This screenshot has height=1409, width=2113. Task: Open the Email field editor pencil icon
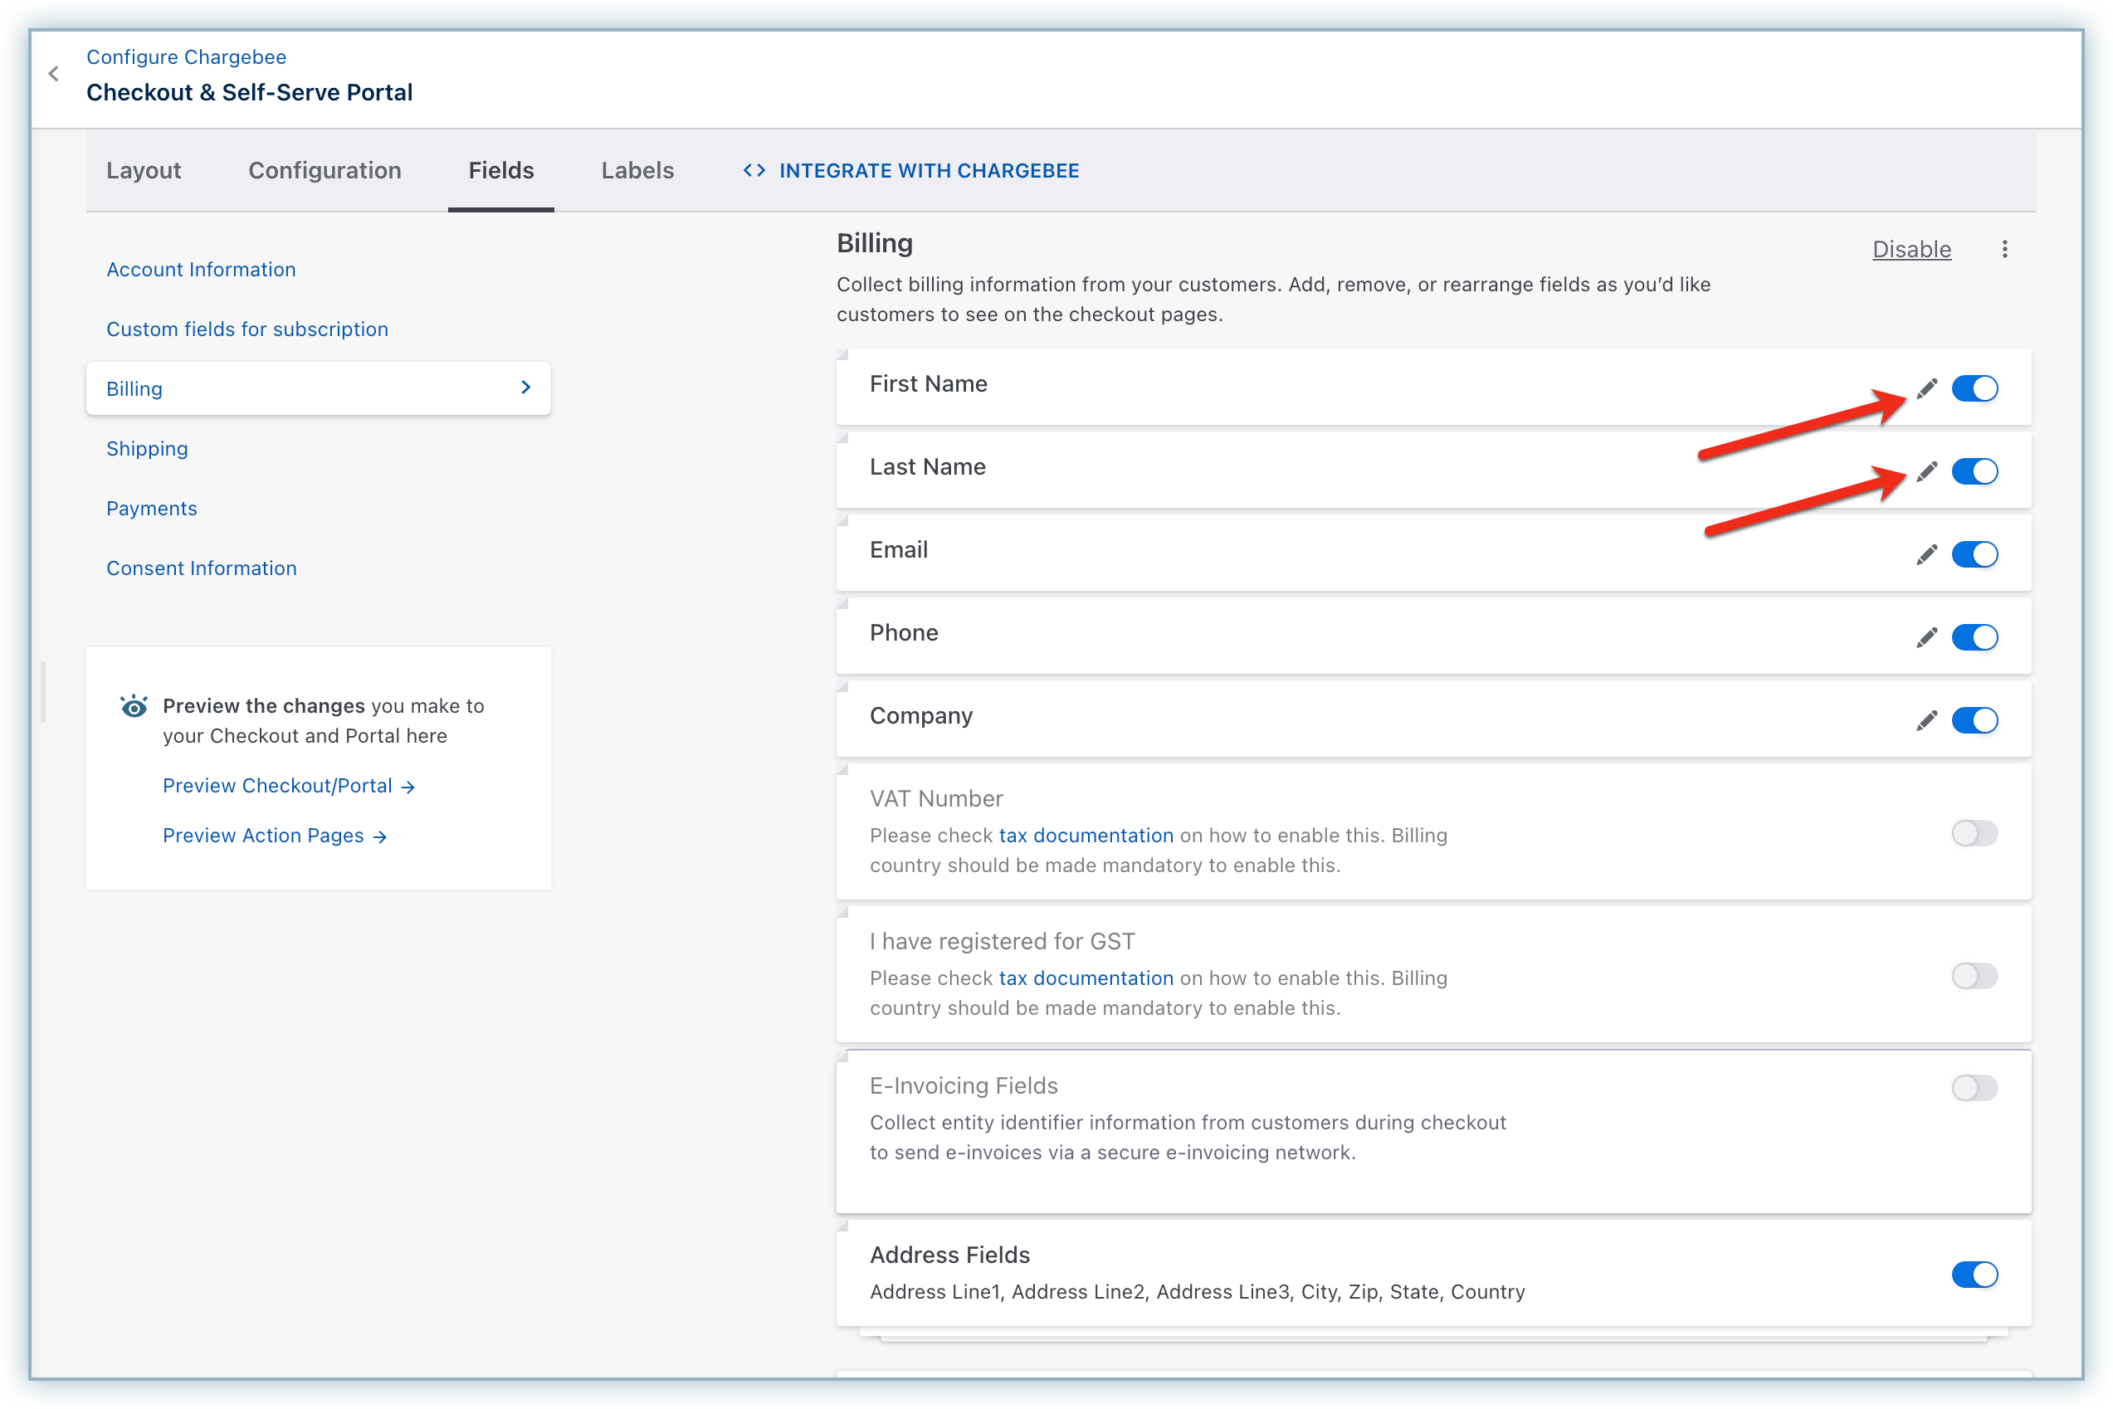click(1926, 554)
